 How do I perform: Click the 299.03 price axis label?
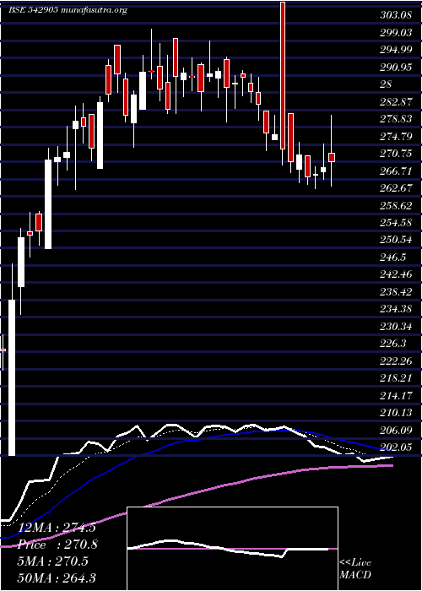396,33
